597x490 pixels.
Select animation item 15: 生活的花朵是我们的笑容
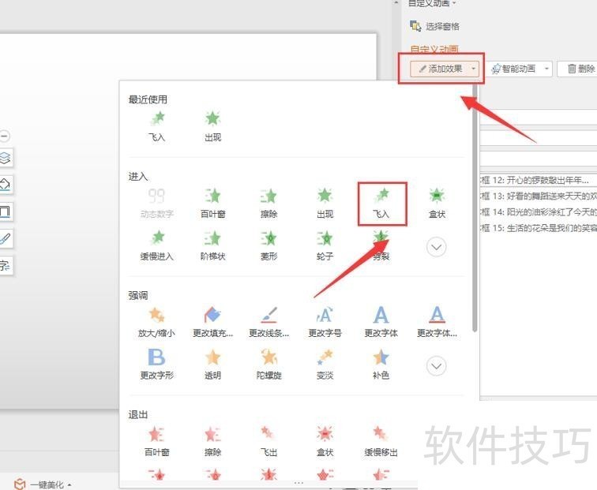[539, 228]
